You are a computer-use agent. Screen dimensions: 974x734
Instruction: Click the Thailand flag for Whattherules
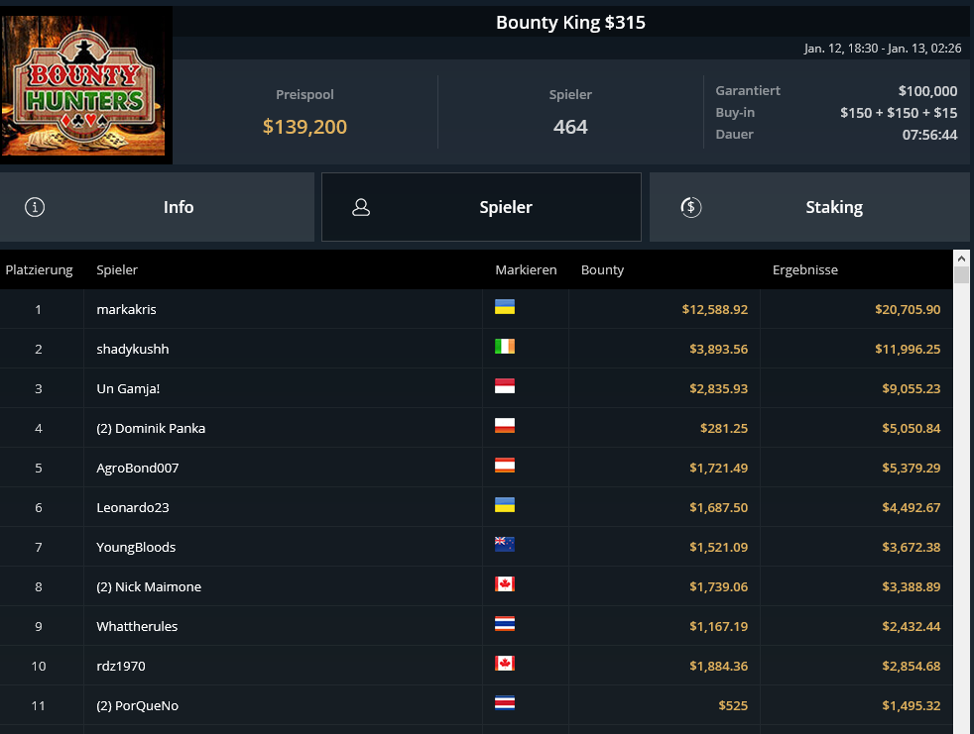505,624
